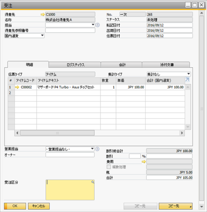Viewport: 207px width, 212px height.
Task: Open the 営業担当なし sales employee dropdown
Action: pyautogui.click(x=70, y=149)
